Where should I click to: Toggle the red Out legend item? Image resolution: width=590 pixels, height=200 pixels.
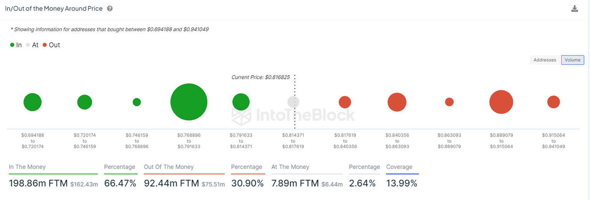[x=51, y=45]
